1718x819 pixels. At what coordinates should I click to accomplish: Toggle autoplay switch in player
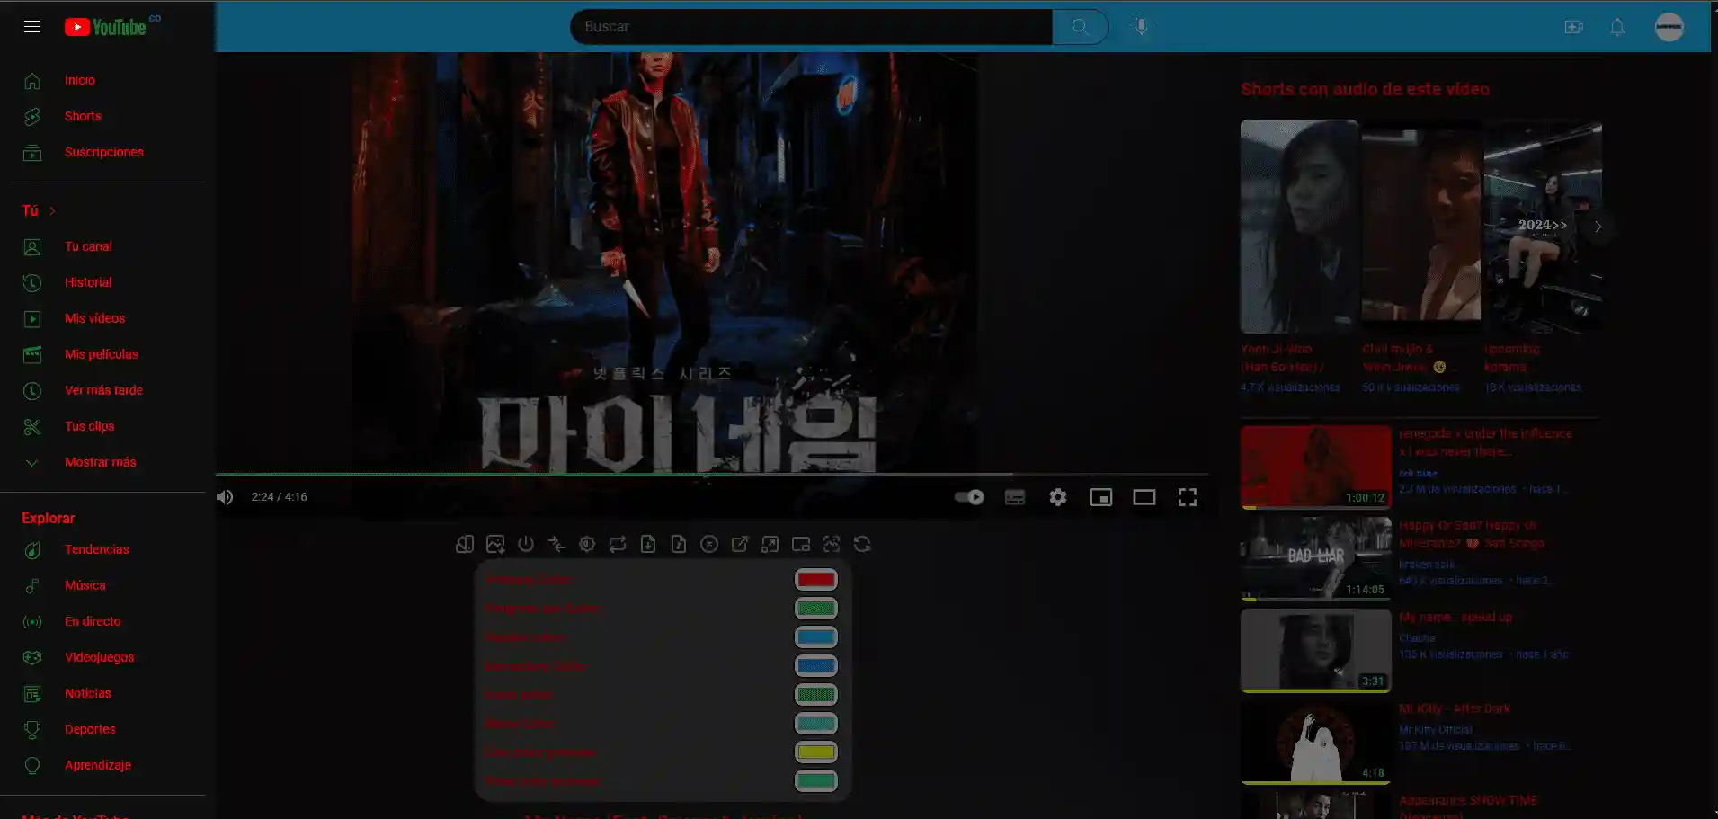(969, 497)
